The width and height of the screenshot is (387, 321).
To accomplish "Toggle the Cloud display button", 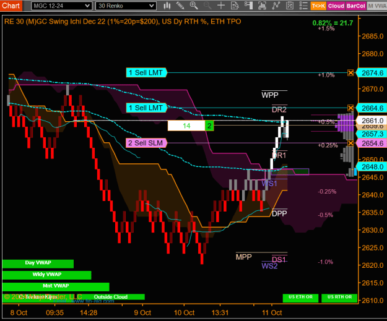I will coord(336,6).
